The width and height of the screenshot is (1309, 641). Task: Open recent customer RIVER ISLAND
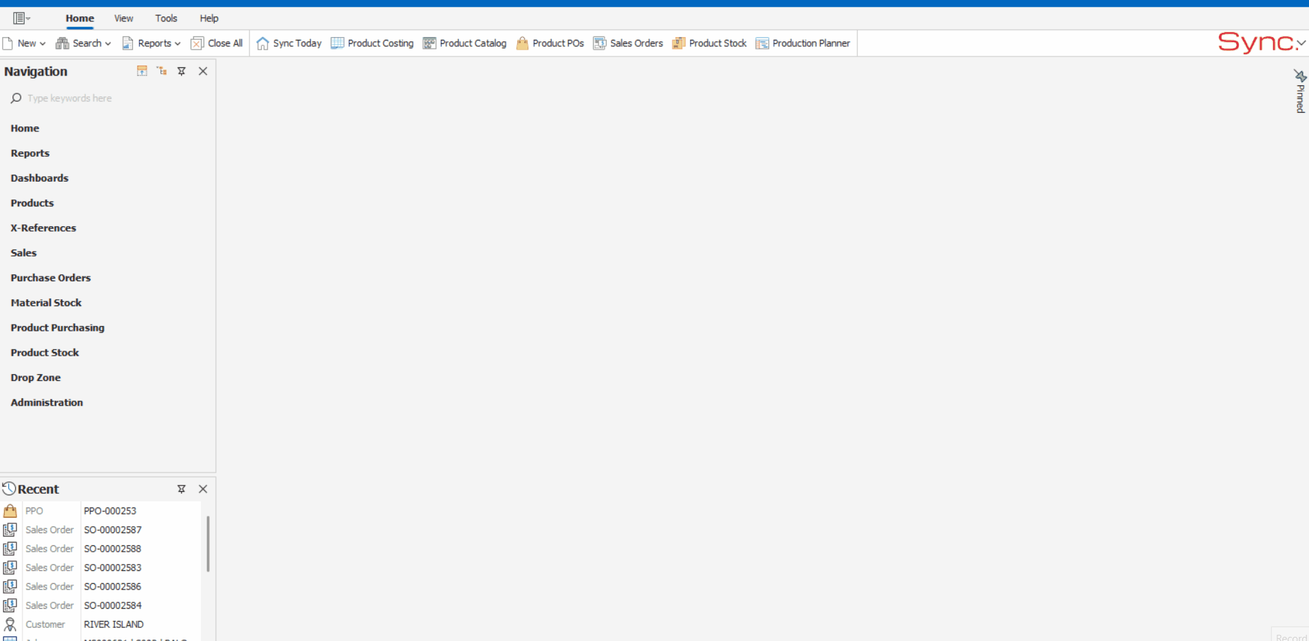point(113,624)
